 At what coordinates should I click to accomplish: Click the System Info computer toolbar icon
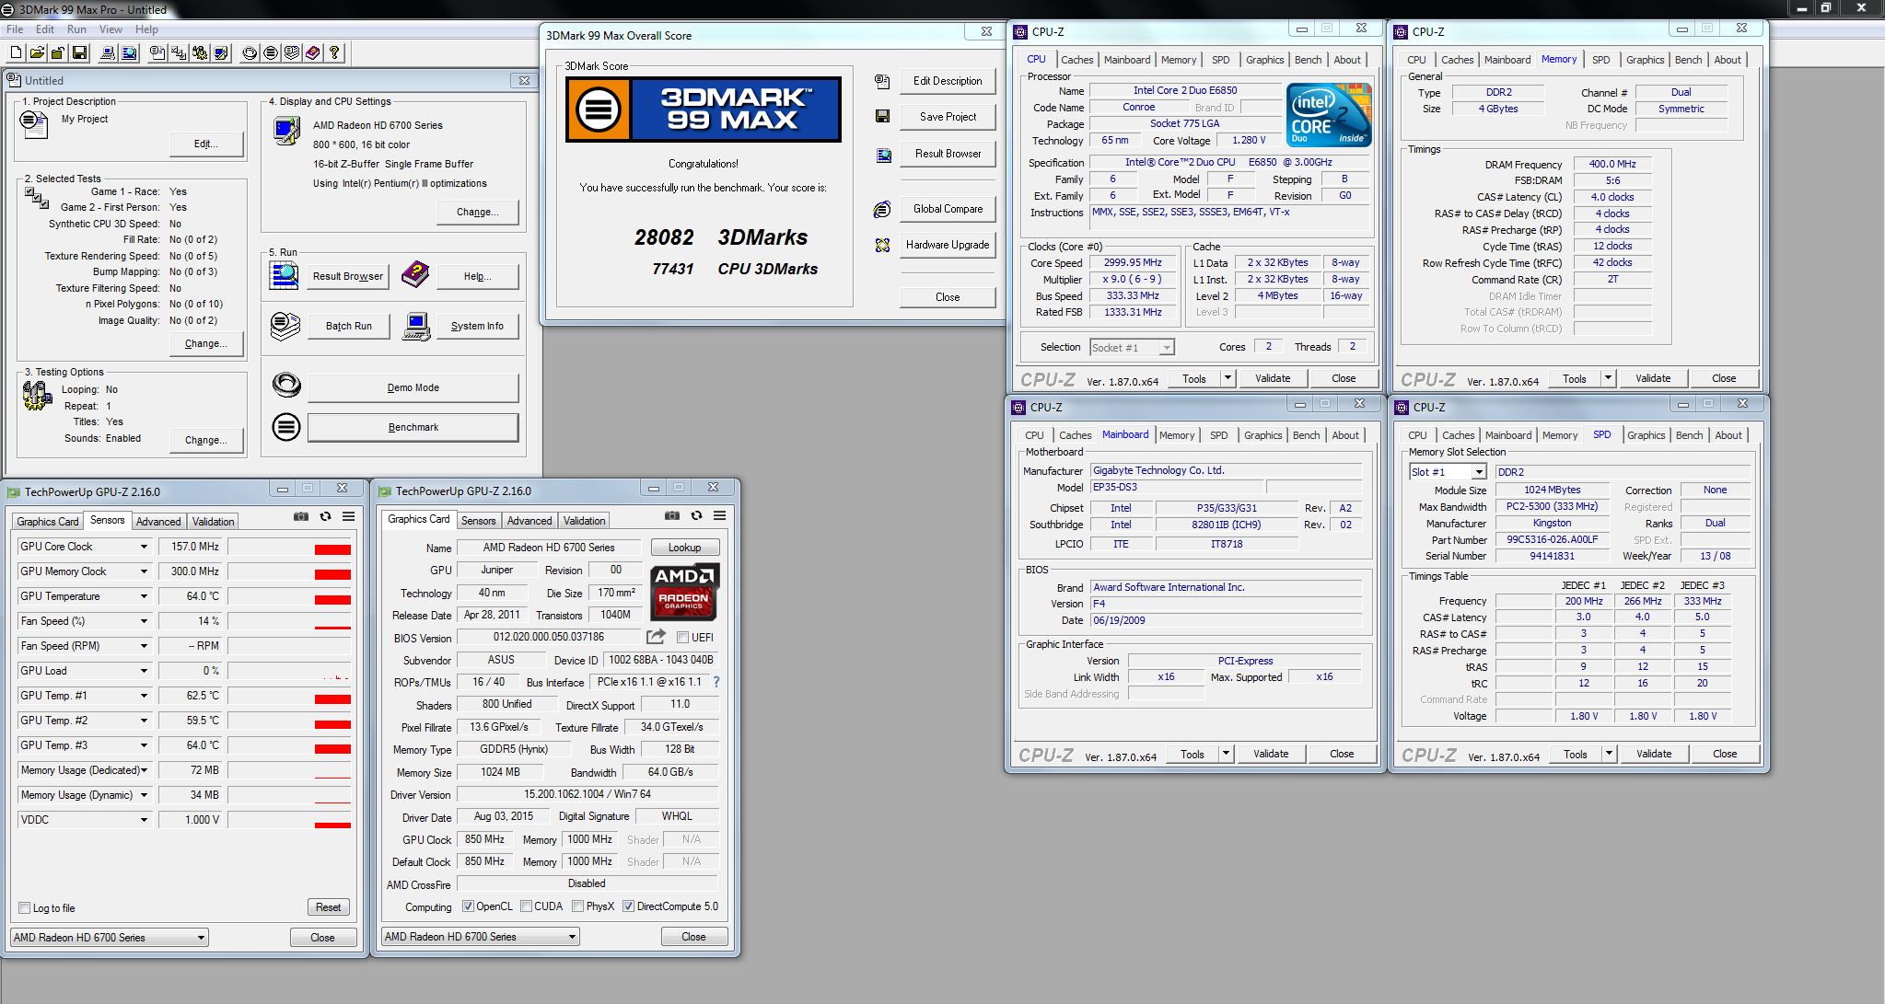(108, 52)
